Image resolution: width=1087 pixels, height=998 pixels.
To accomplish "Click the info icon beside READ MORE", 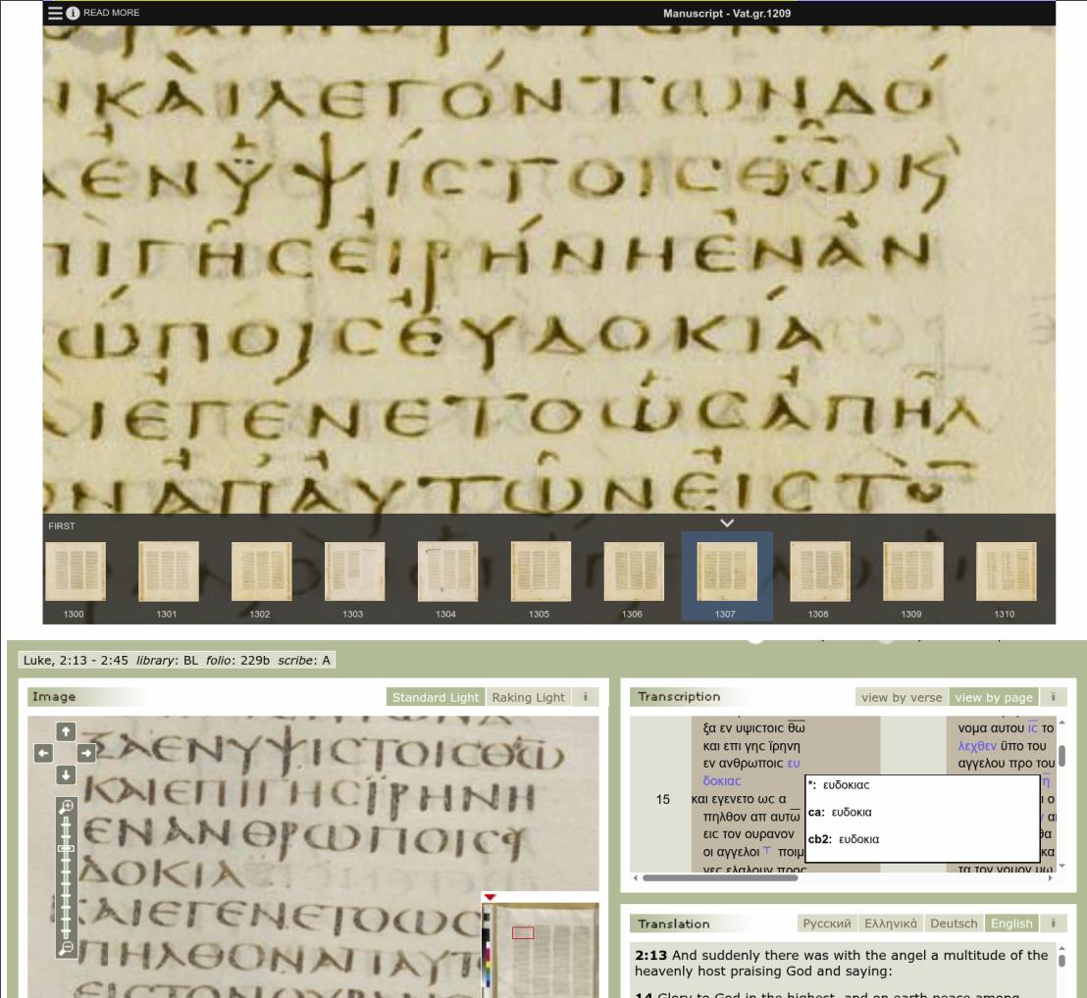I will (x=73, y=13).
